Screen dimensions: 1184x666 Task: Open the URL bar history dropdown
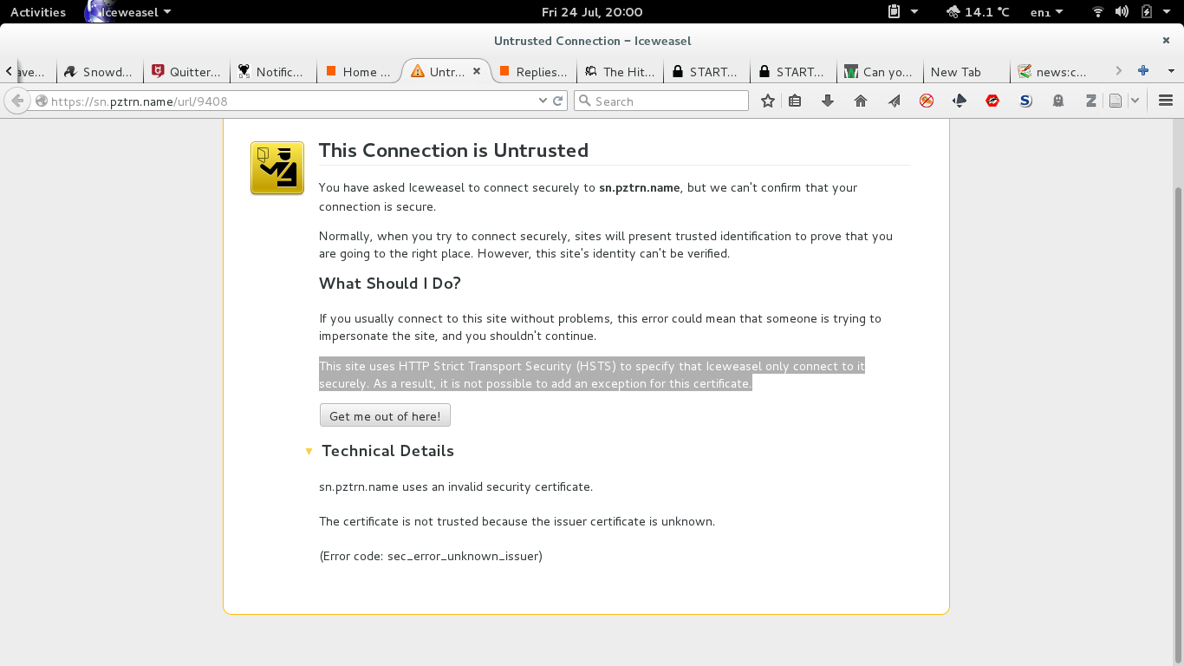tap(543, 101)
